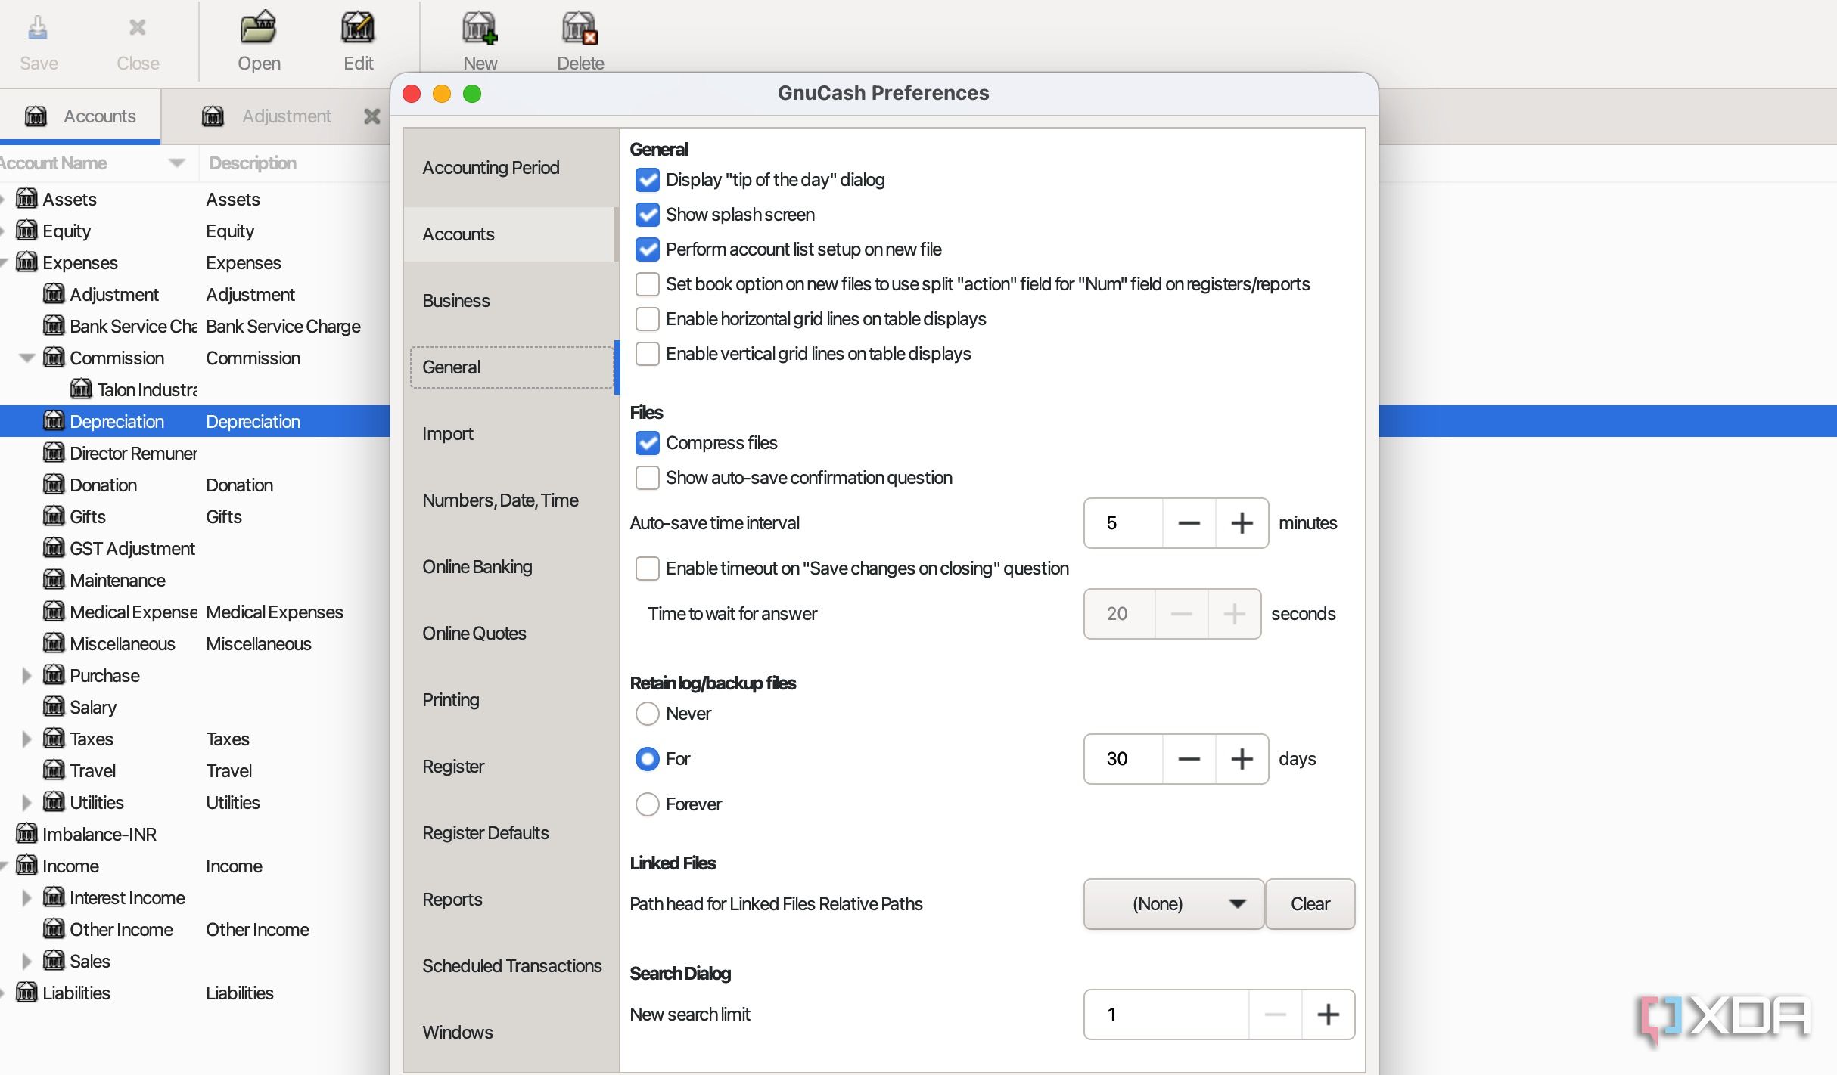Check Show auto-save confirmation question
Screen dimensions: 1837x1075
click(x=647, y=478)
